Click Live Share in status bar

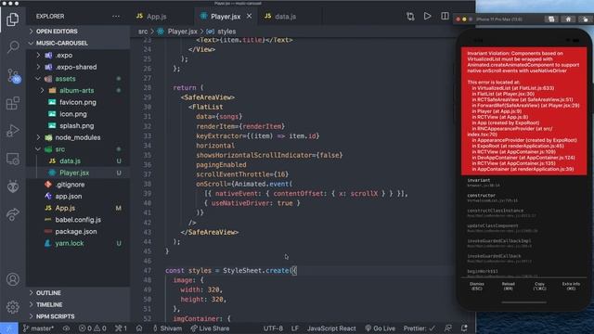click(210, 328)
